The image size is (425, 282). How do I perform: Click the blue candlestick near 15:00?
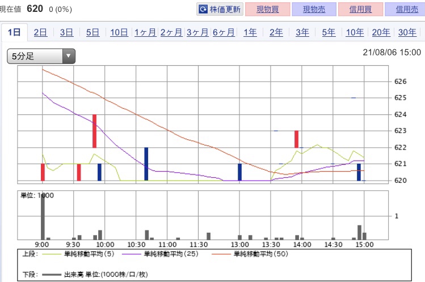click(359, 172)
